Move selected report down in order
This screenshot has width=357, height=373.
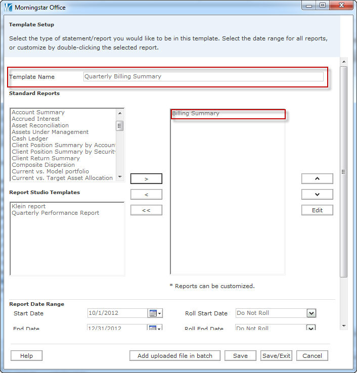point(317,195)
